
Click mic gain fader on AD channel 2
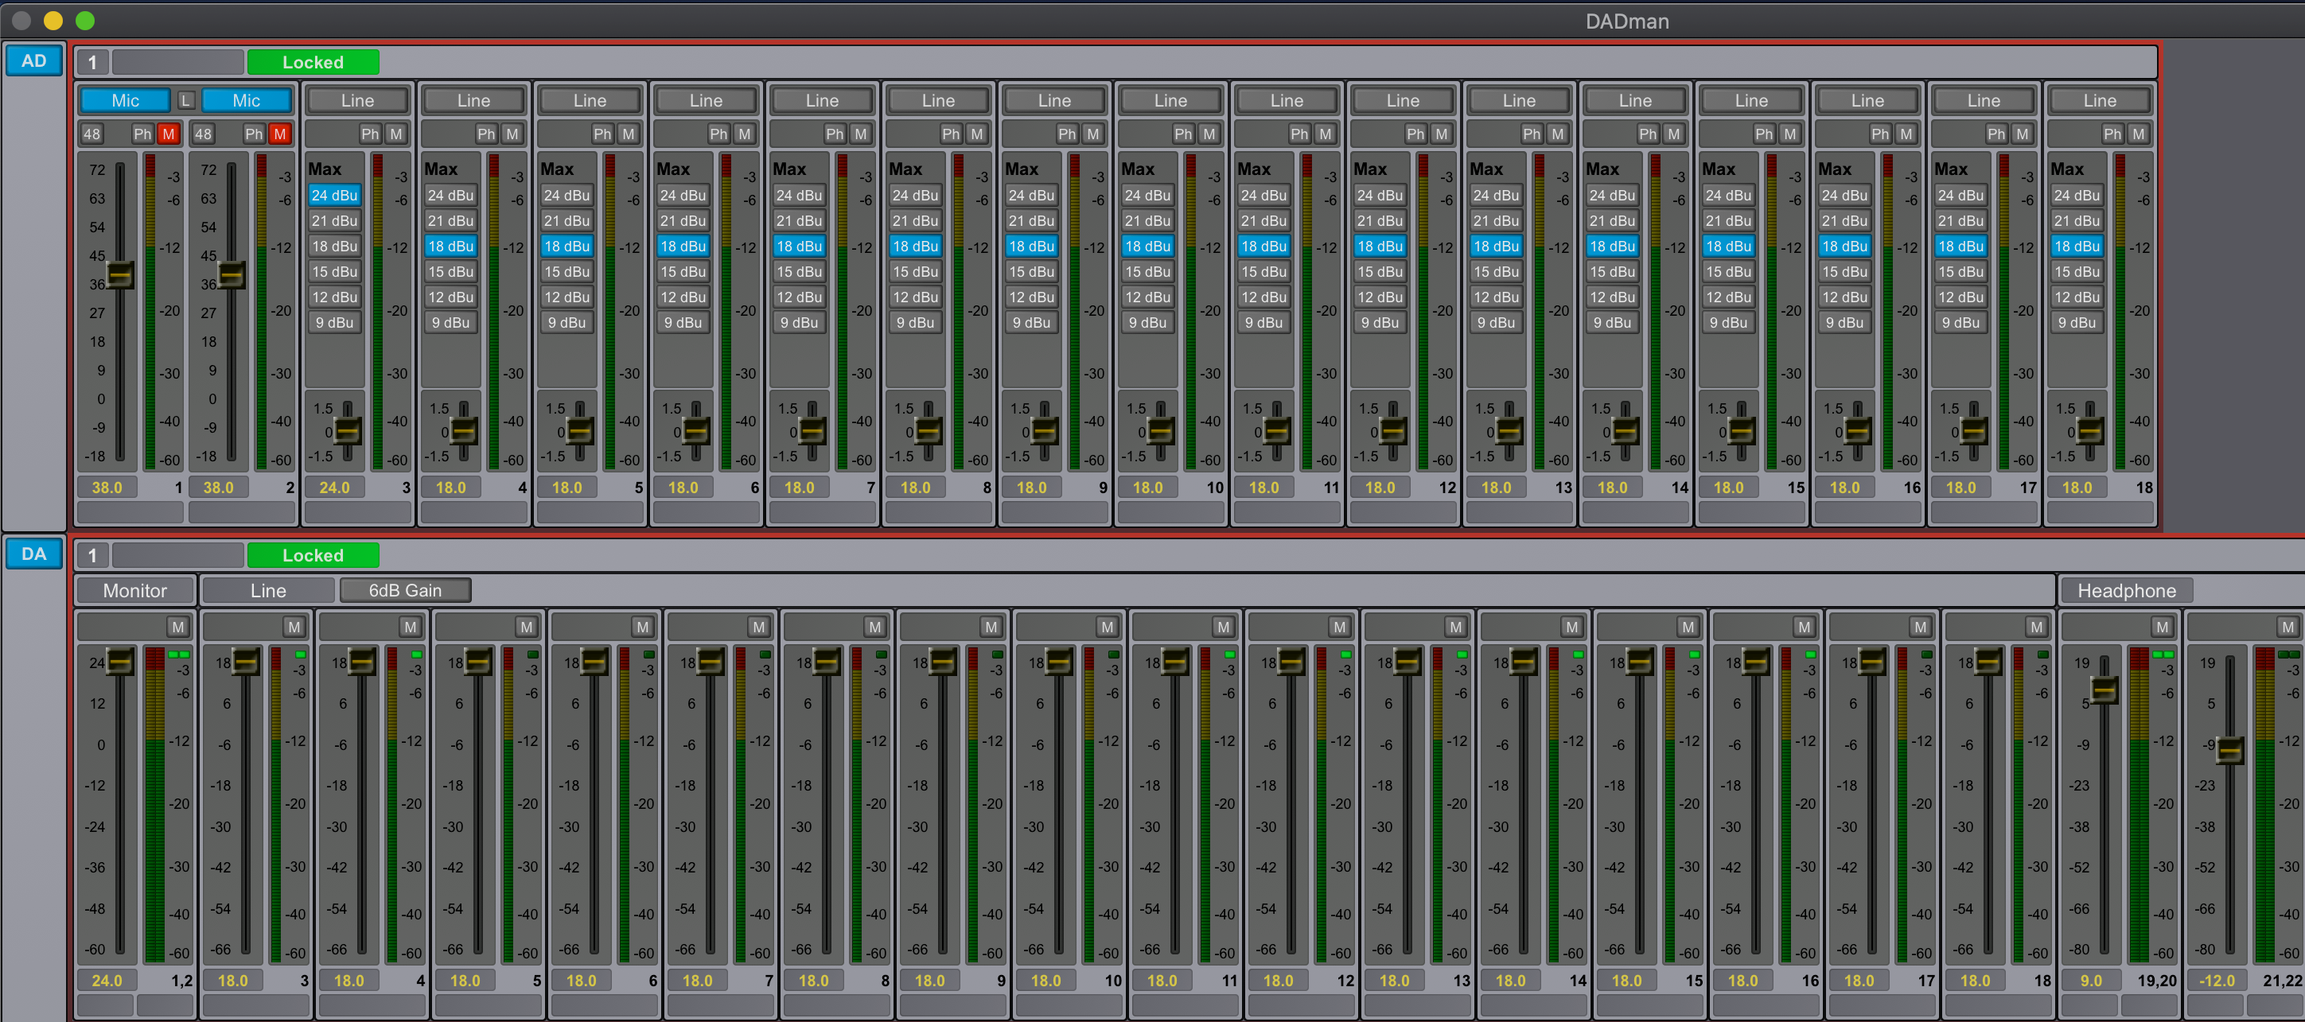(232, 274)
